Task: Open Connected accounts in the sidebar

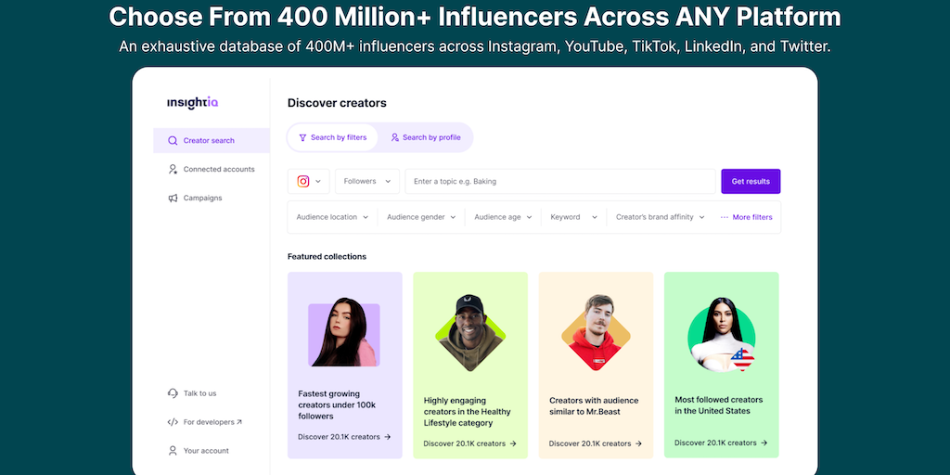Action: pos(219,170)
